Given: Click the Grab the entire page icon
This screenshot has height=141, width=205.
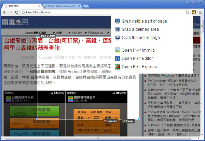Looking at the screenshot, I should (118, 38).
